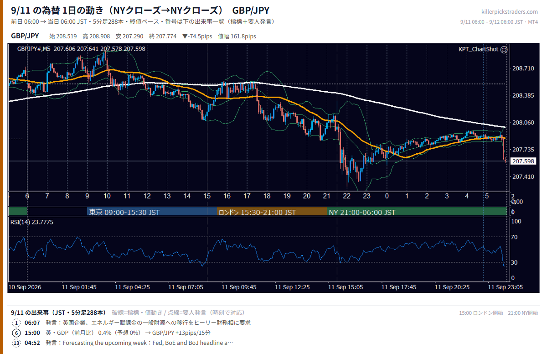Select the NY 21:00-06:00 JST session bar
The image size is (547, 354).
point(417,212)
